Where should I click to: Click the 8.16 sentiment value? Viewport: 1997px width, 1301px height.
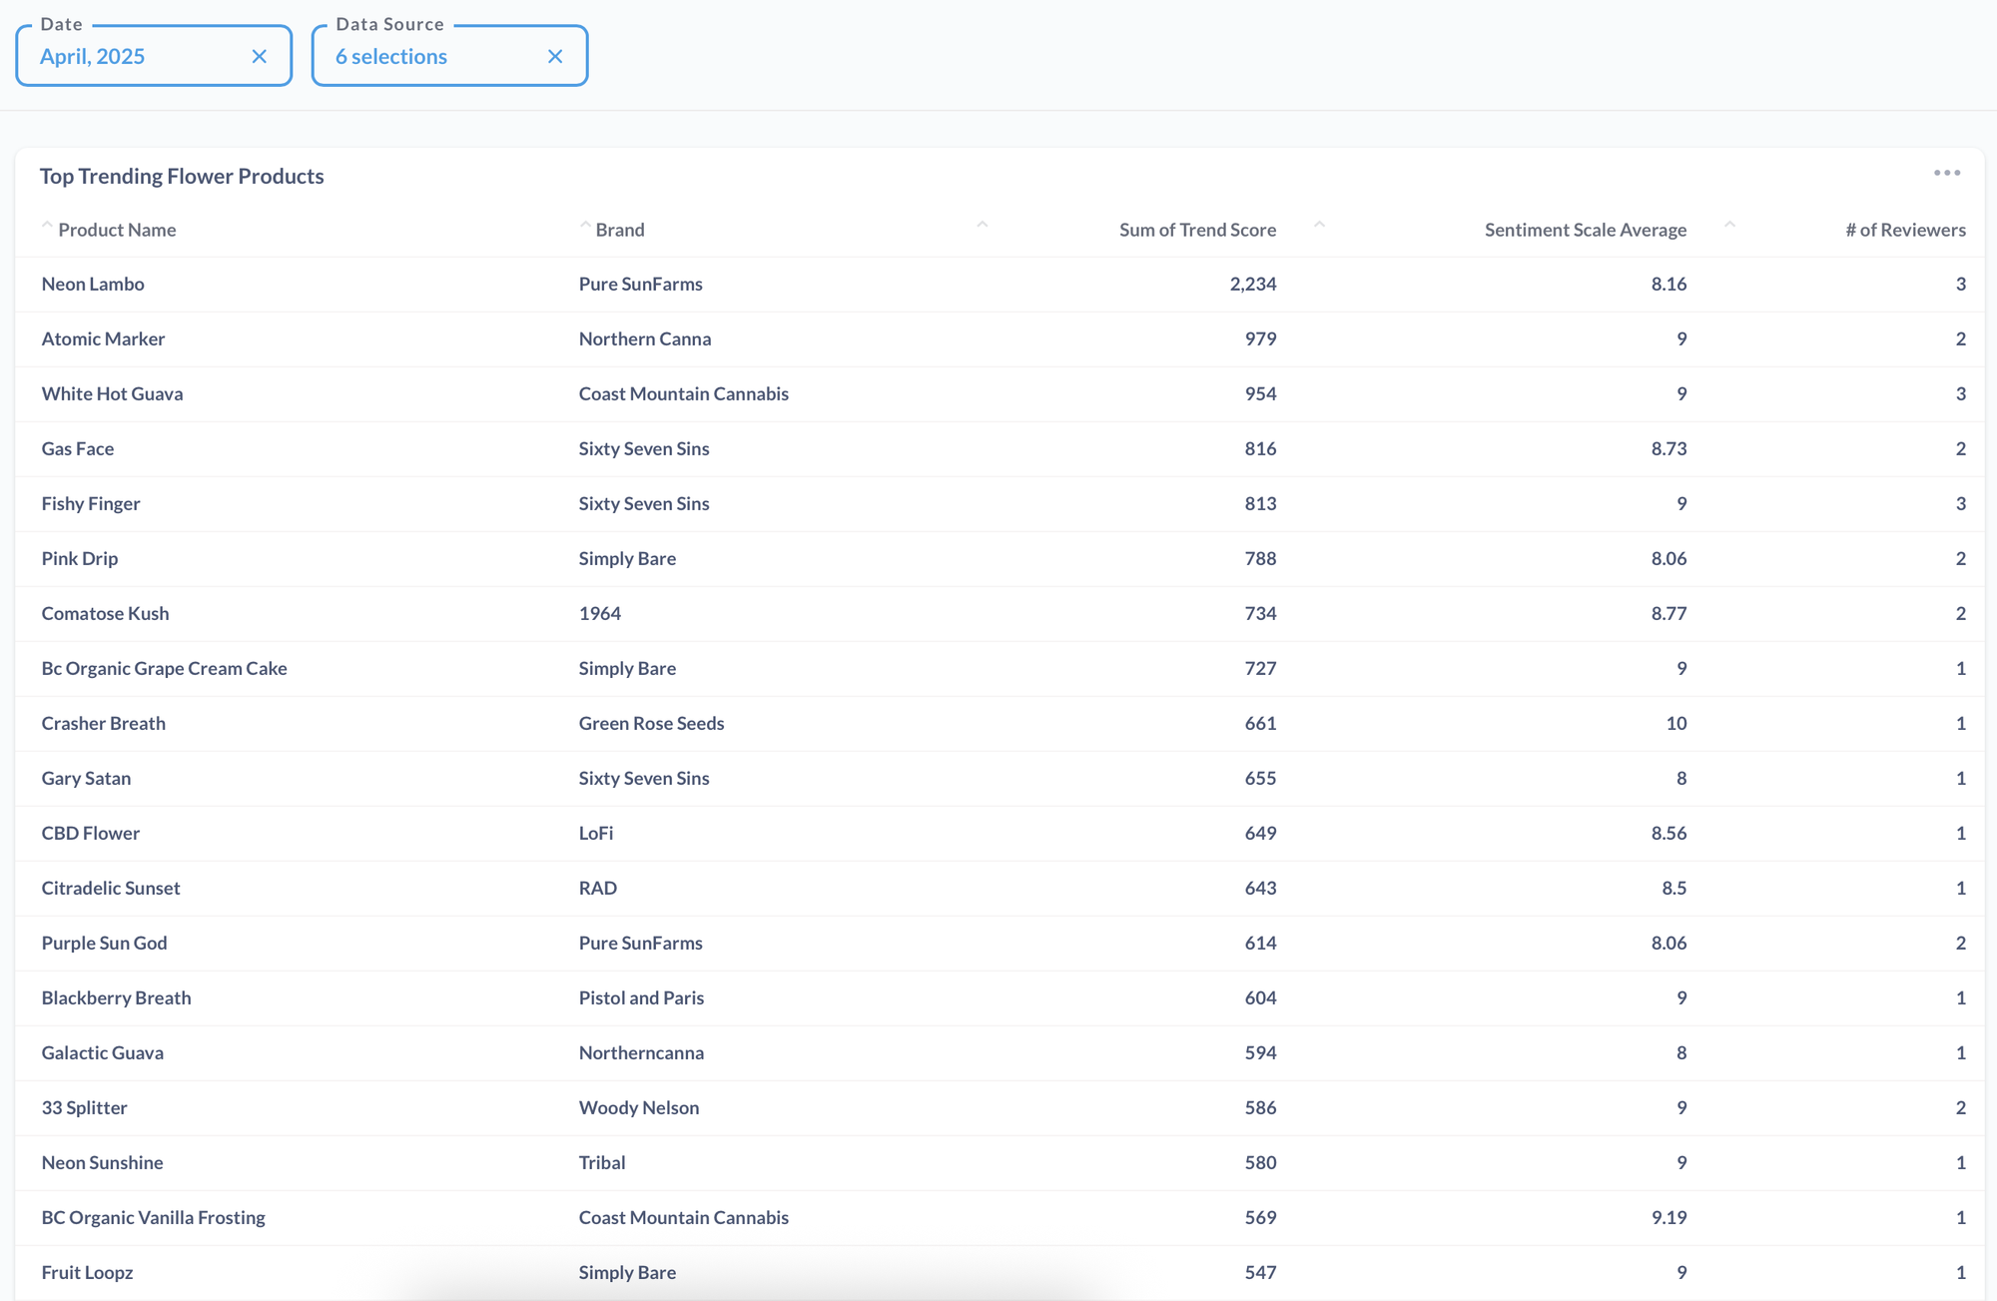pos(1668,284)
